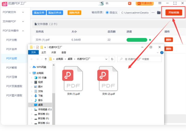Expand the Explorer ribbon chevron
Viewport: 186px width, 131px height.
coord(158,53)
